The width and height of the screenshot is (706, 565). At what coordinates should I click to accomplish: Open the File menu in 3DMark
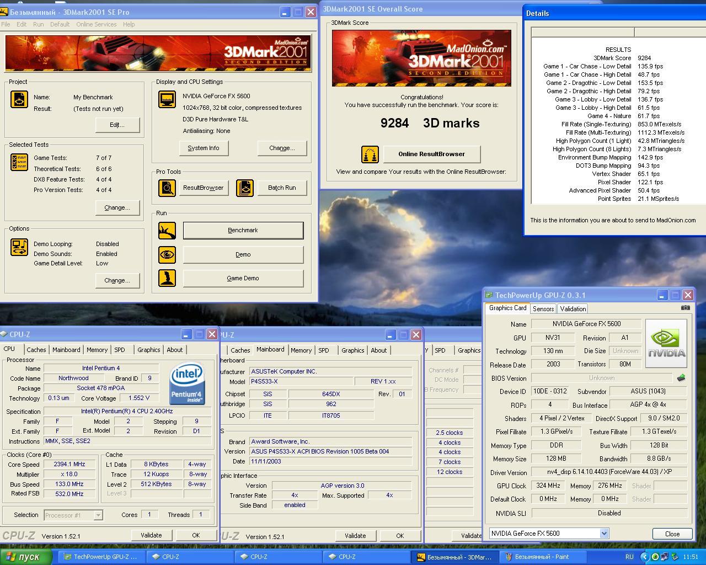[x=6, y=24]
